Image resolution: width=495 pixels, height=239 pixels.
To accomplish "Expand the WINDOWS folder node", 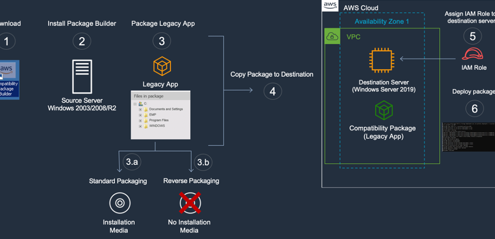I will click(140, 126).
